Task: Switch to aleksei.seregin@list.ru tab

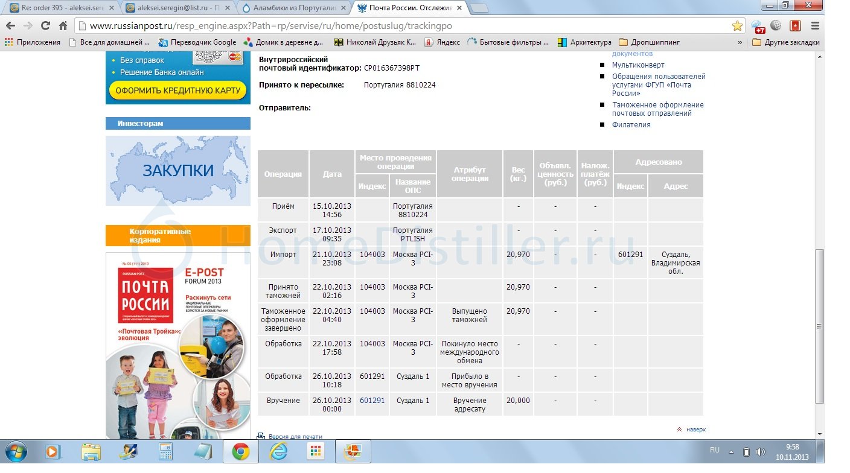Action: click(177, 8)
